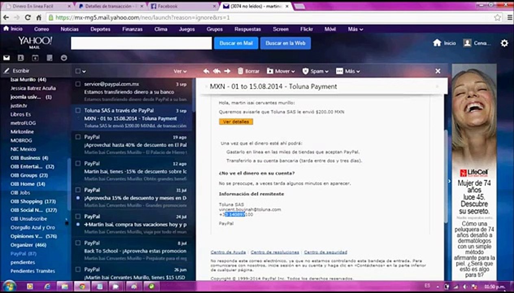This screenshot has height=293, width=514.
Task: Focus the Yahoo Mail search field
Action: (141, 43)
